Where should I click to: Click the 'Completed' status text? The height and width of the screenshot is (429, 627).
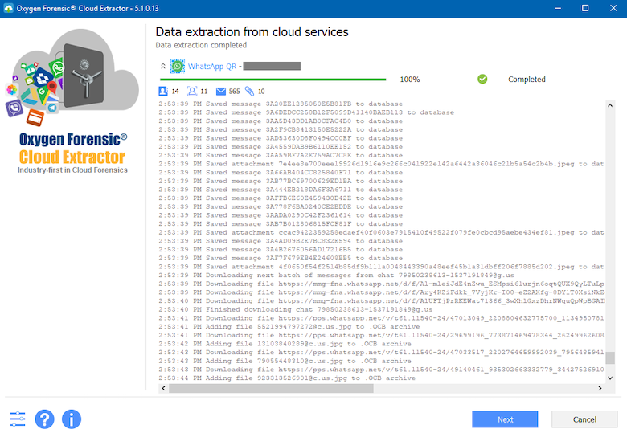click(x=527, y=80)
